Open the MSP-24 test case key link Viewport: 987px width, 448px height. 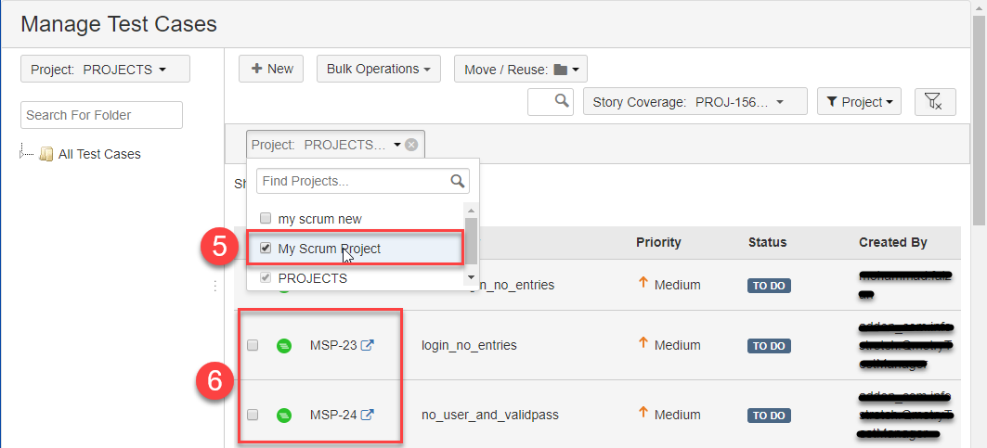333,416
